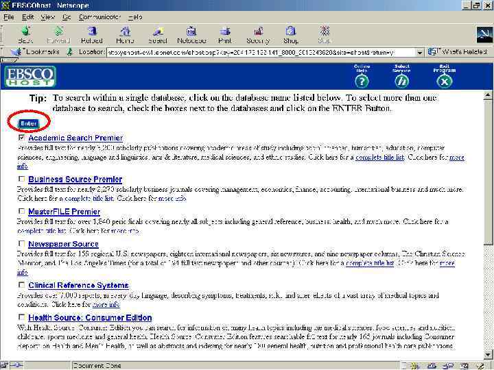
Task: Check the Business Source Premier checkbox
Action: 21,179
